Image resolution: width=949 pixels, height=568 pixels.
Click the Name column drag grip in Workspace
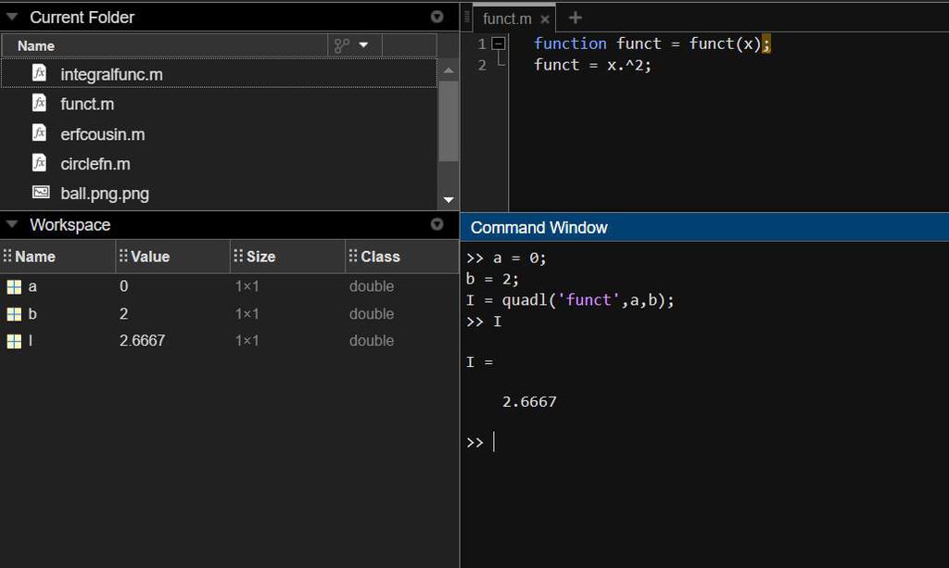click(x=7, y=255)
